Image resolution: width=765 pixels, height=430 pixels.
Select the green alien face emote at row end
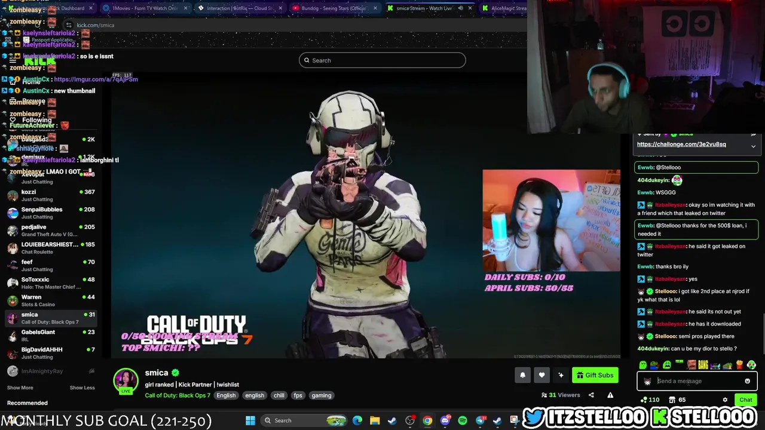coord(751,365)
